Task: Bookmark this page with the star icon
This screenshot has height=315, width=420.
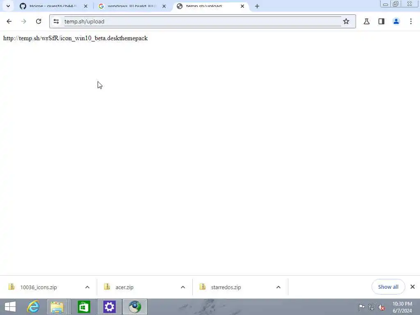Action: click(346, 21)
